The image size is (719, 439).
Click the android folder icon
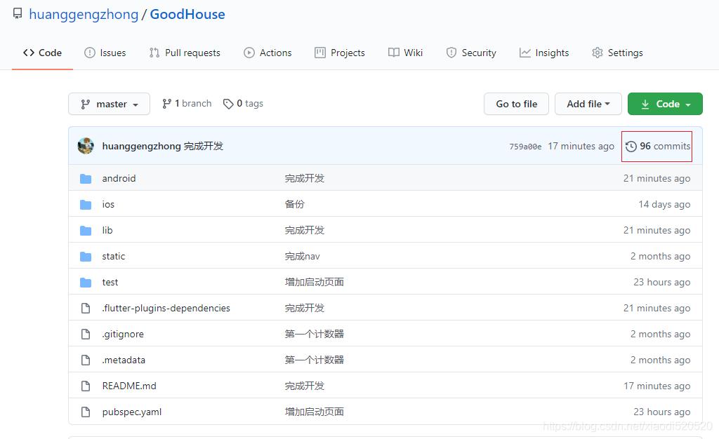(x=86, y=179)
